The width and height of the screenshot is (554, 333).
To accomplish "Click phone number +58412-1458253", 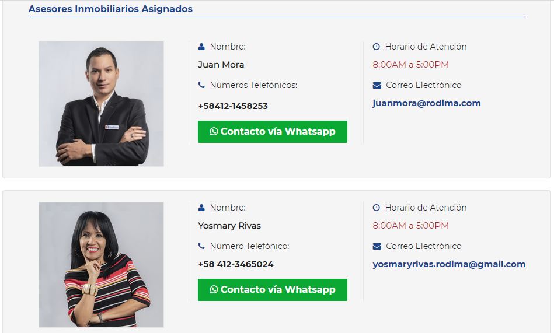I will click(x=233, y=106).
